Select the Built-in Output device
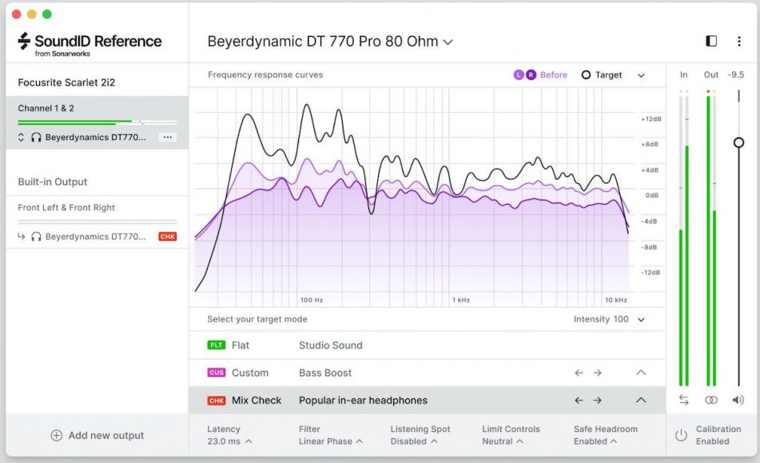The image size is (760, 463). 53,182
